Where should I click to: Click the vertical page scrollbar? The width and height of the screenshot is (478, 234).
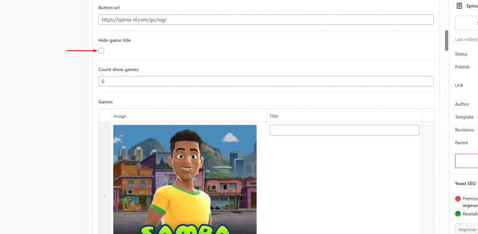pos(446,40)
